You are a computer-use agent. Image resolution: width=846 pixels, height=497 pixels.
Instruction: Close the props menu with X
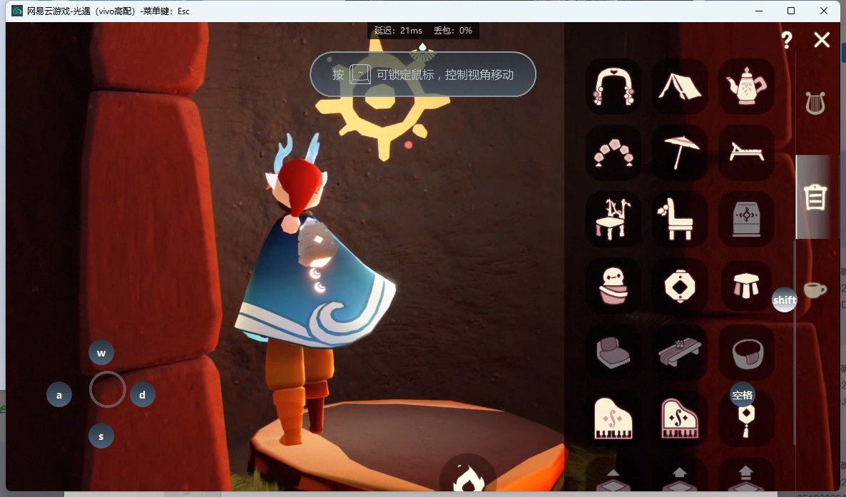(x=822, y=39)
